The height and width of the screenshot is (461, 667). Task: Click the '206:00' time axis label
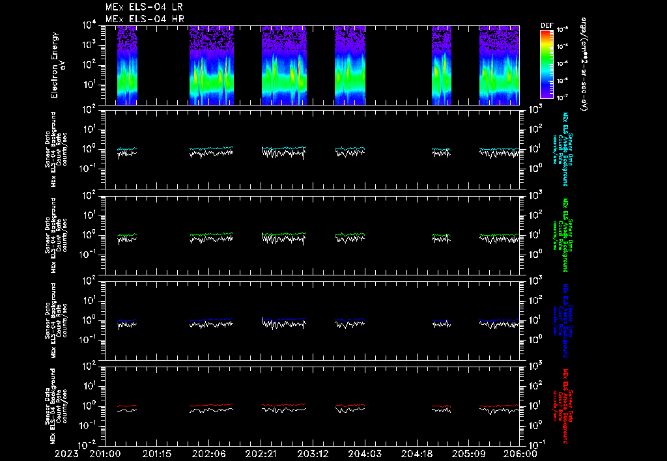[520, 454]
